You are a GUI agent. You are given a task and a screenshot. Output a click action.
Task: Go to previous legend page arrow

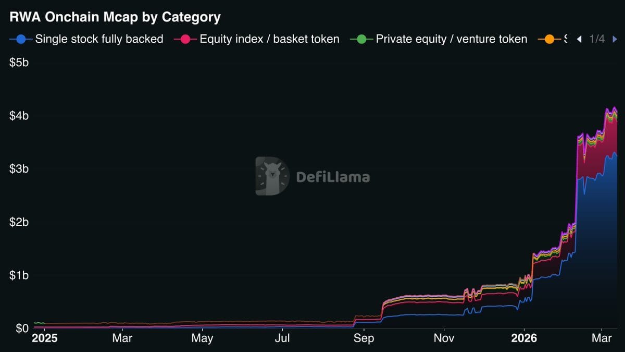coord(579,39)
